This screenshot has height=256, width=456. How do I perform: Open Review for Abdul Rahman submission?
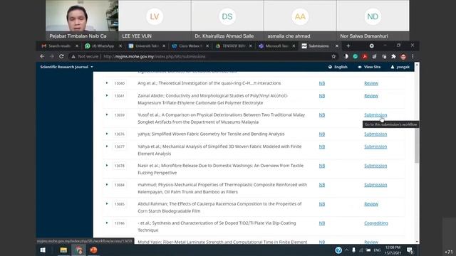click(371, 204)
